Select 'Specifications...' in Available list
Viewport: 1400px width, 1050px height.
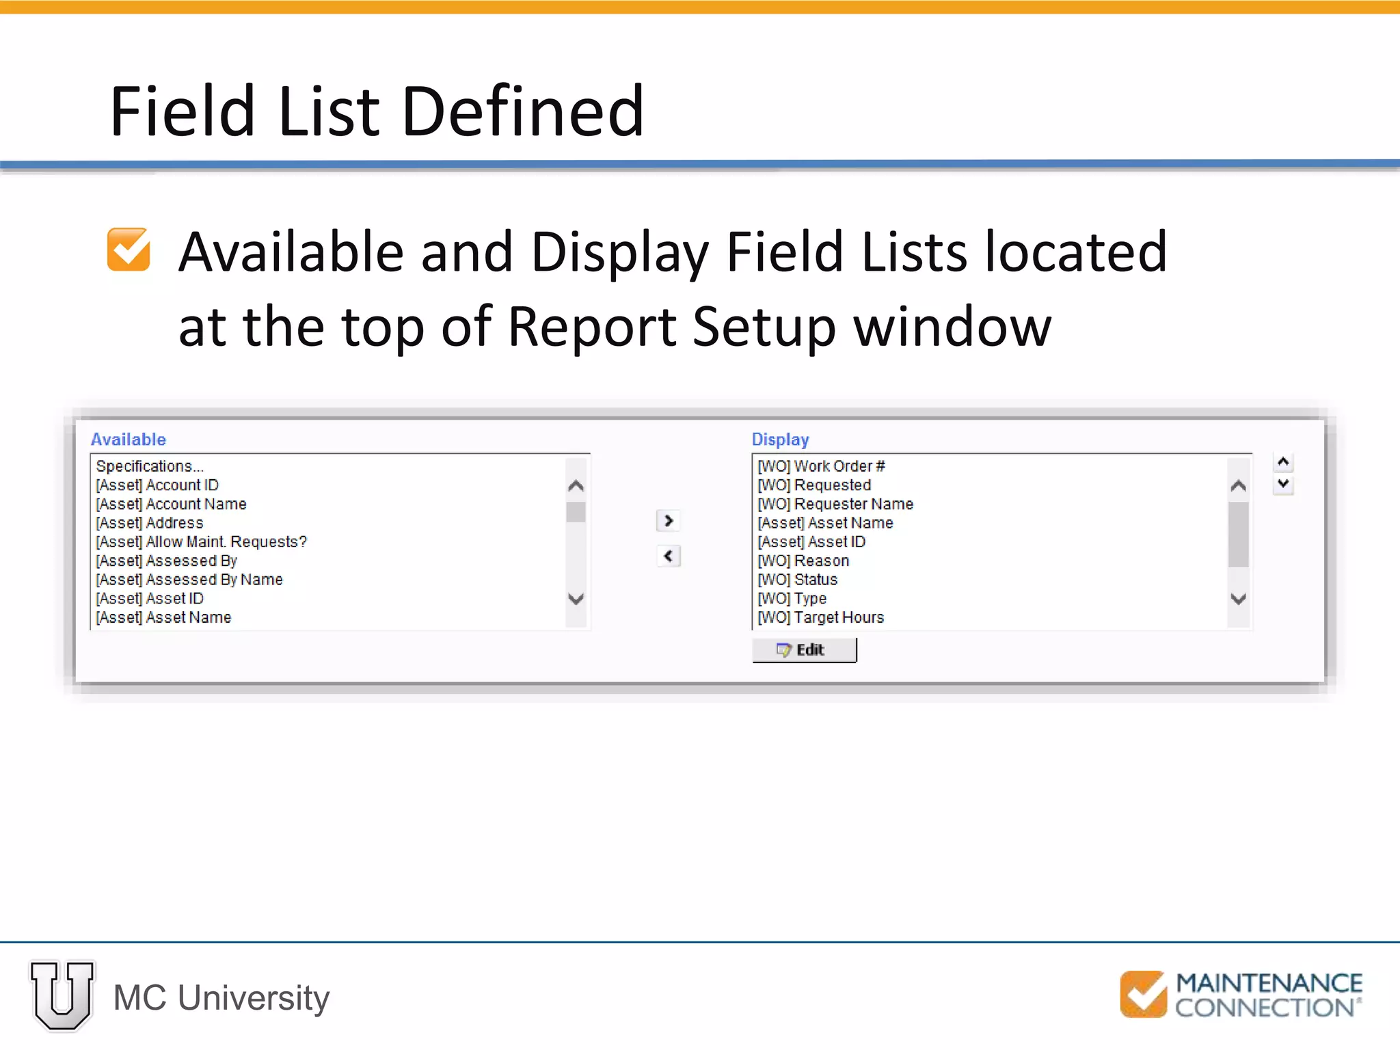click(150, 466)
